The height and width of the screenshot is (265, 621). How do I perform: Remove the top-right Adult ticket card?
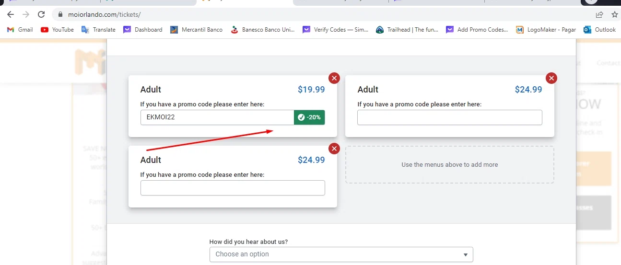(x=551, y=78)
